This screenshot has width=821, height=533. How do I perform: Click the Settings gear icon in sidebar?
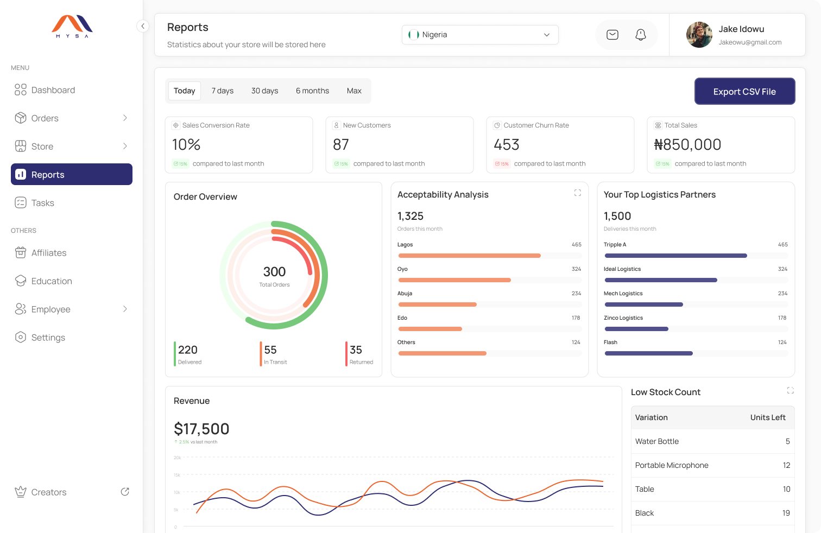click(21, 337)
